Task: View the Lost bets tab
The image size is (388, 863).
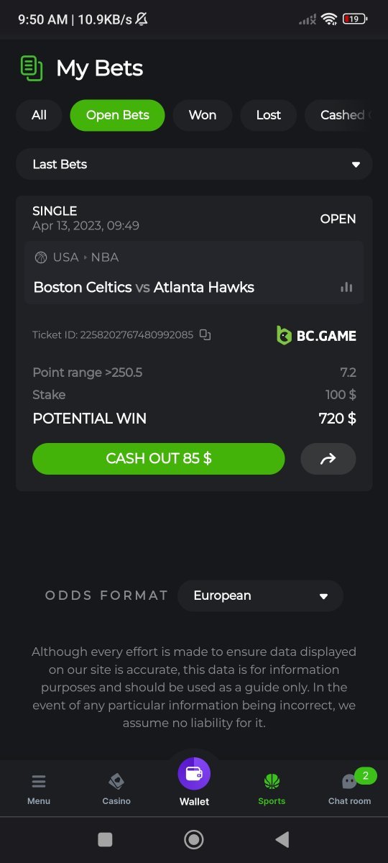Action: coord(269,115)
